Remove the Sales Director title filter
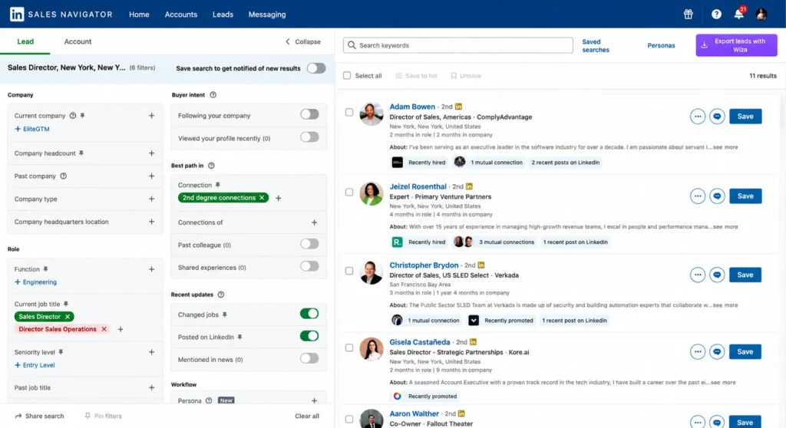This screenshot has height=428, width=786. [68, 317]
